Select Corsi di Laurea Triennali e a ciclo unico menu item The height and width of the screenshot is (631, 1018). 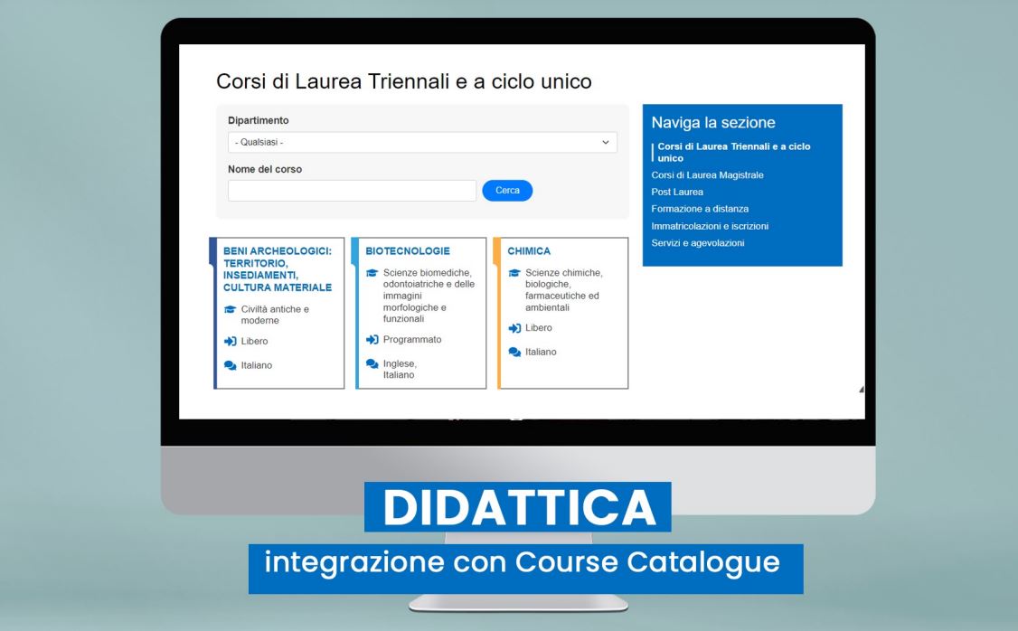point(733,152)
